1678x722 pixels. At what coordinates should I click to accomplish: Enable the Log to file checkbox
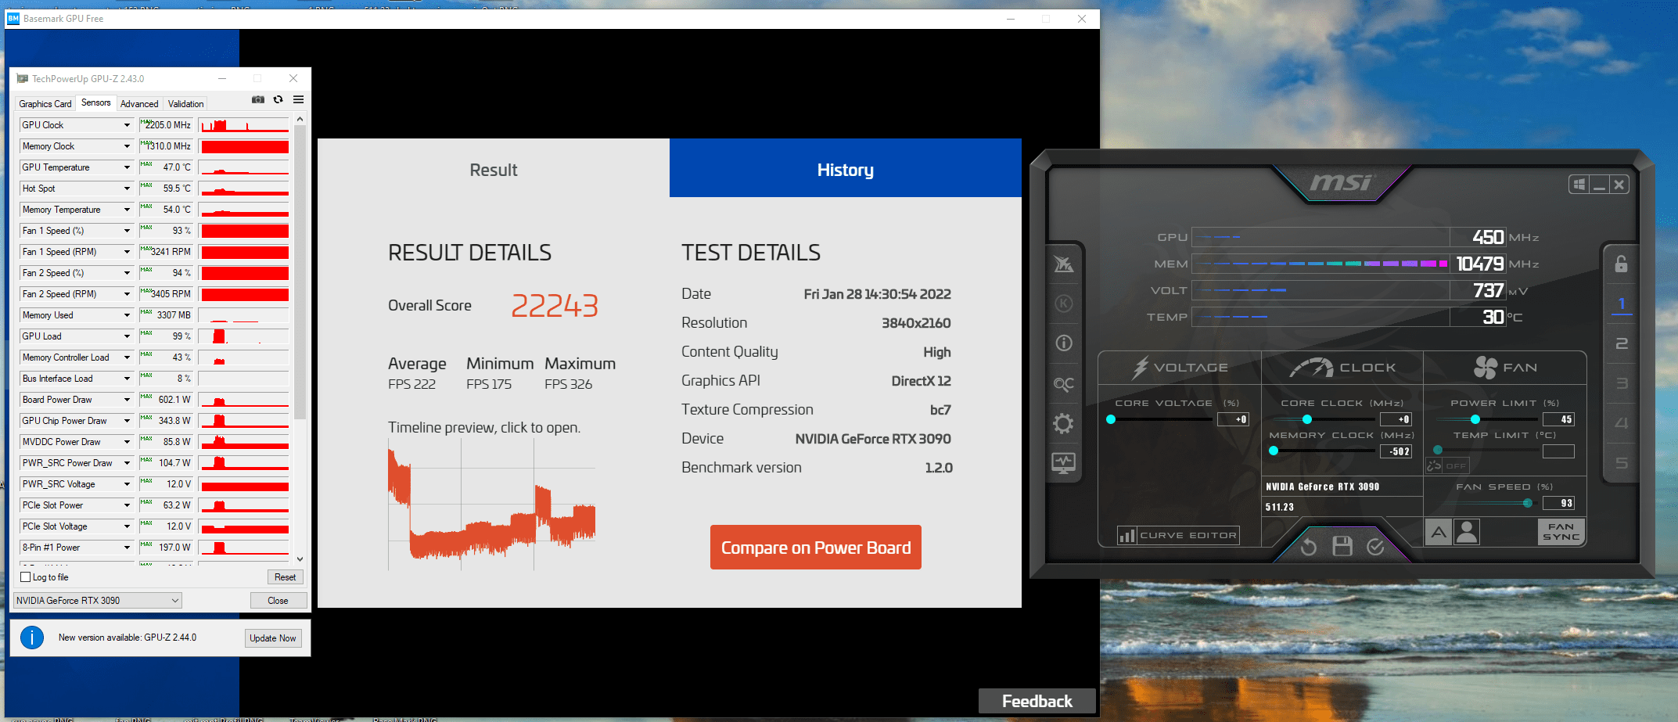point(26,577)
